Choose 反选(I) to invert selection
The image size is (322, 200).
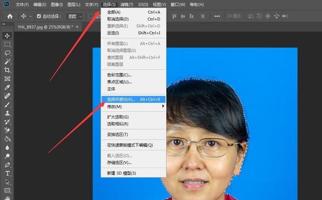click(133, 33)
